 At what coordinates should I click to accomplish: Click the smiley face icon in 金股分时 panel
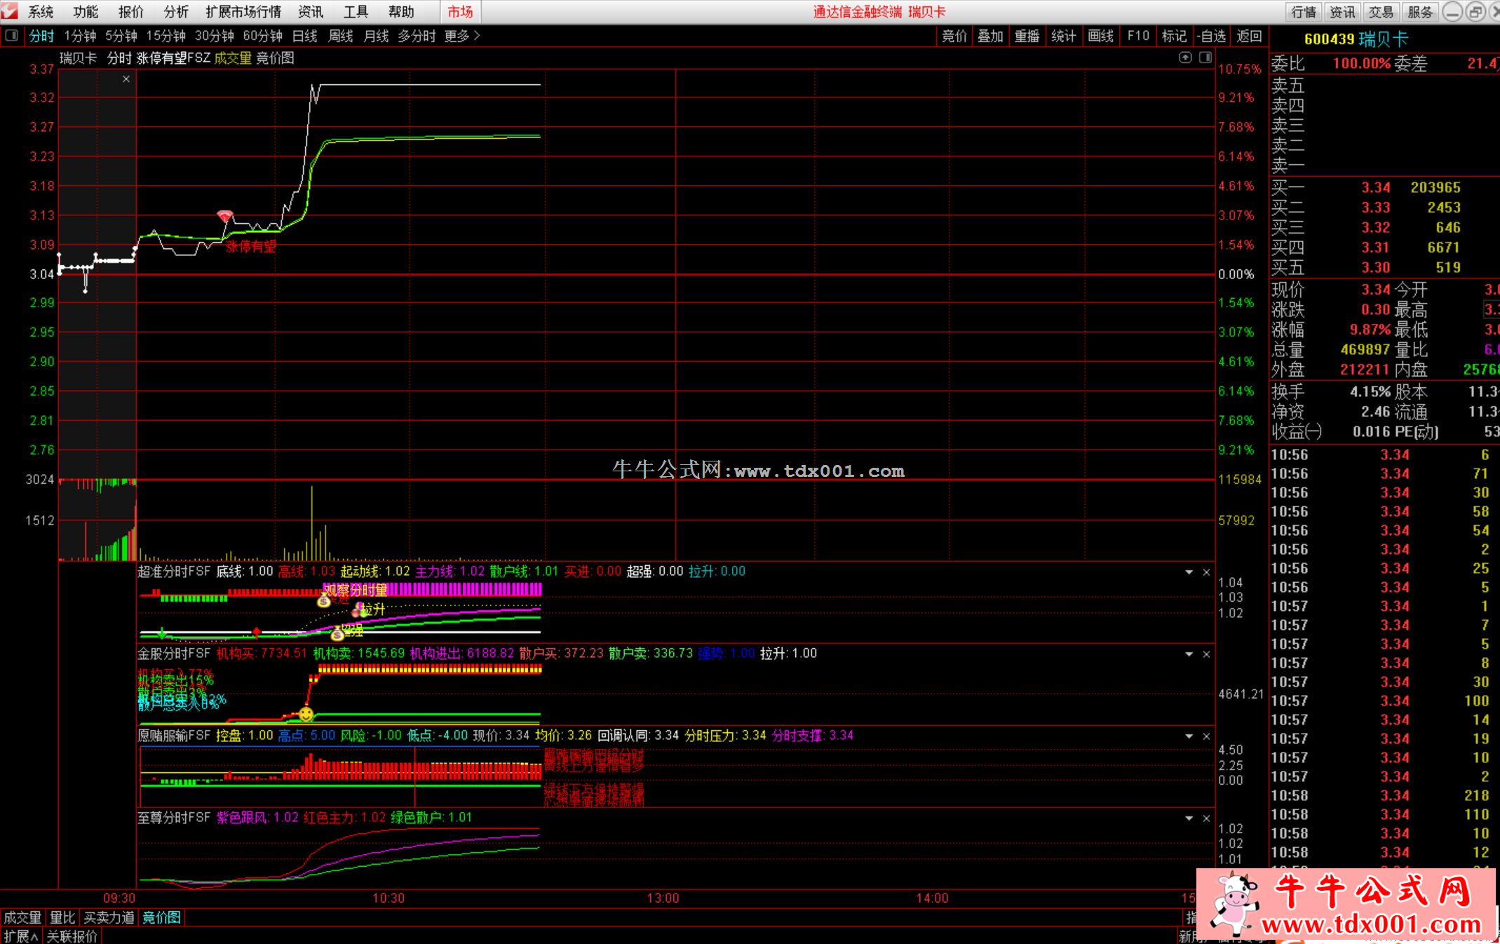pyautogui.click(x=306, y=714)
